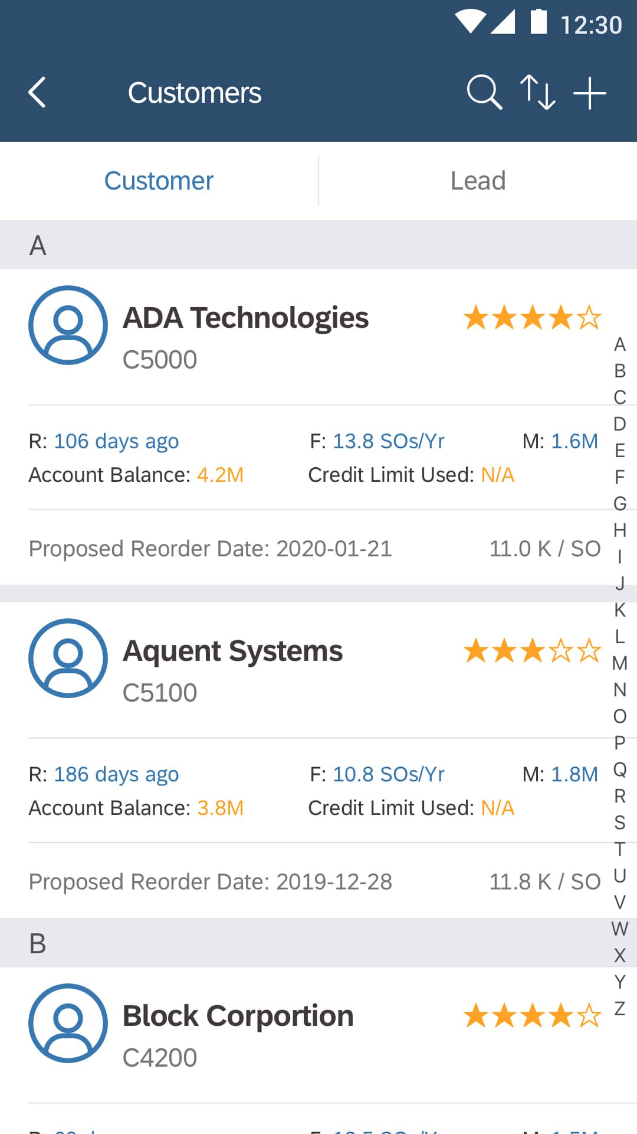Open Aquent Systems avatar icon

[x=68, y=658]
